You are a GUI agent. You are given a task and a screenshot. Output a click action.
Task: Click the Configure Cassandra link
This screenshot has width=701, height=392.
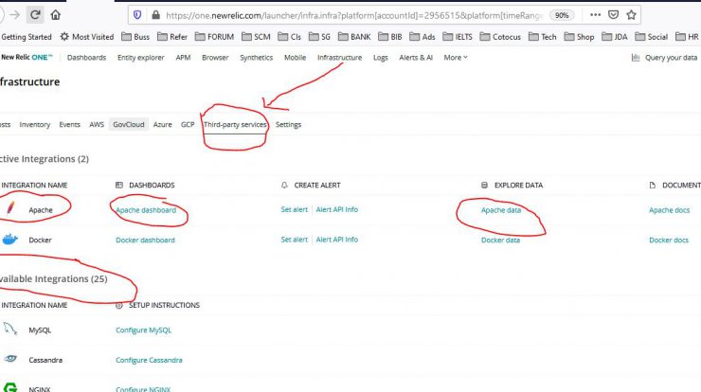coord(149,360)
